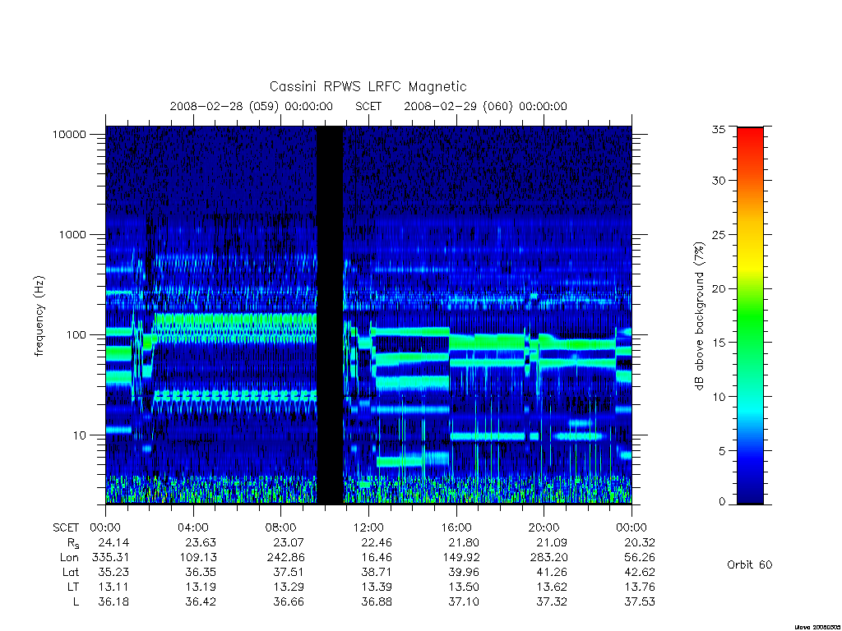
Task: Click the LT value 13.76
Action: tap(640, 587)
